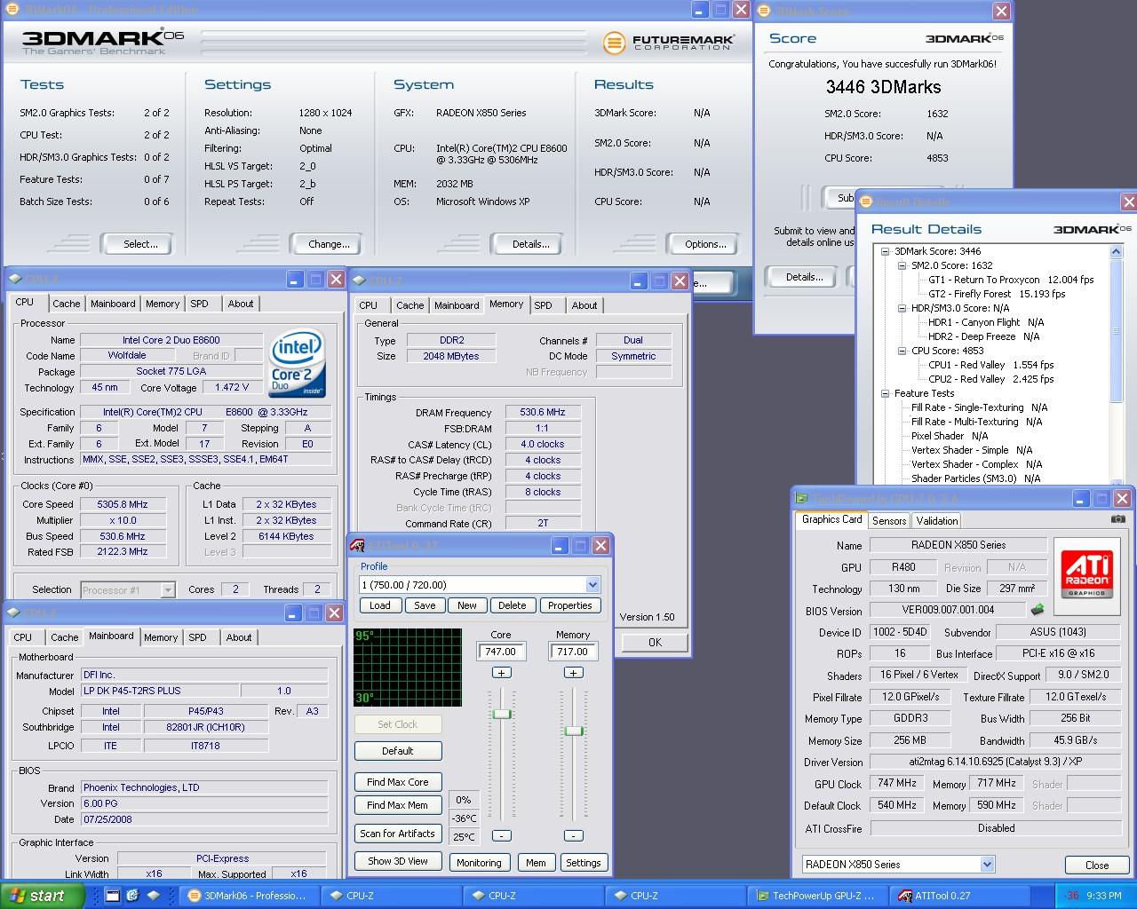Click Find Max Core in ATITool
Image resolution: width=1137 pixels, height=909 pixels.
[x=397, y=782]
